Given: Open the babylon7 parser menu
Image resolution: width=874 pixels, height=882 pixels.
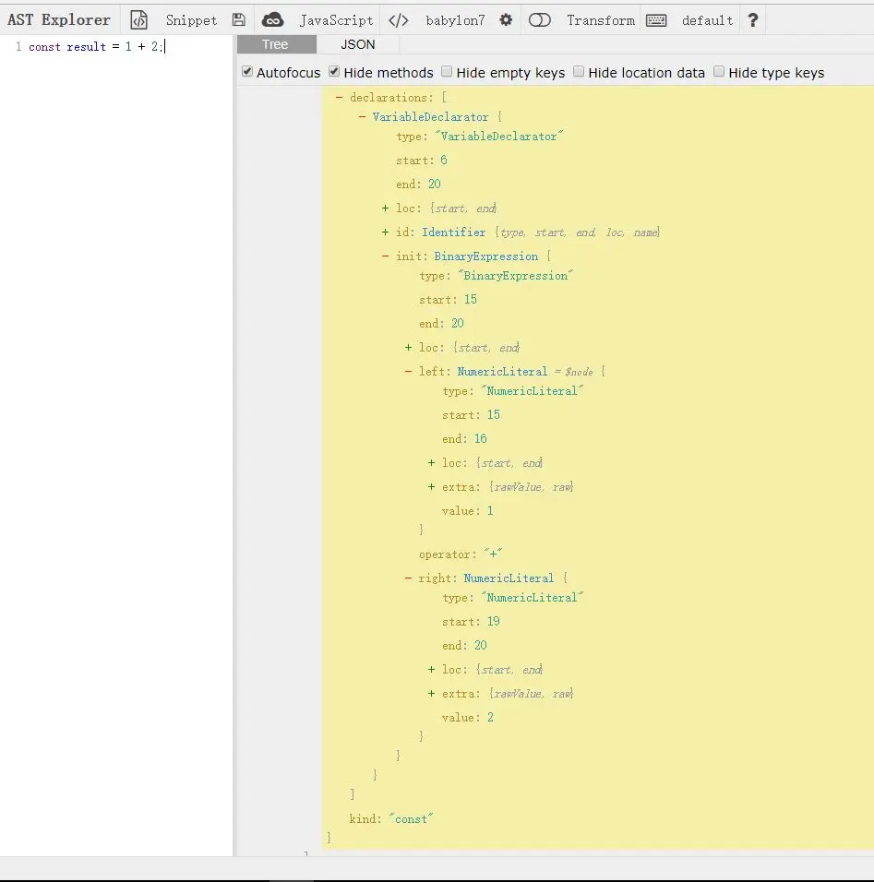Looking at the screenshot, I should (x=455, y=20).
